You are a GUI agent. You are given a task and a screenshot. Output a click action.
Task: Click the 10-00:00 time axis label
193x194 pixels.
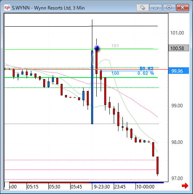[145, 187]
